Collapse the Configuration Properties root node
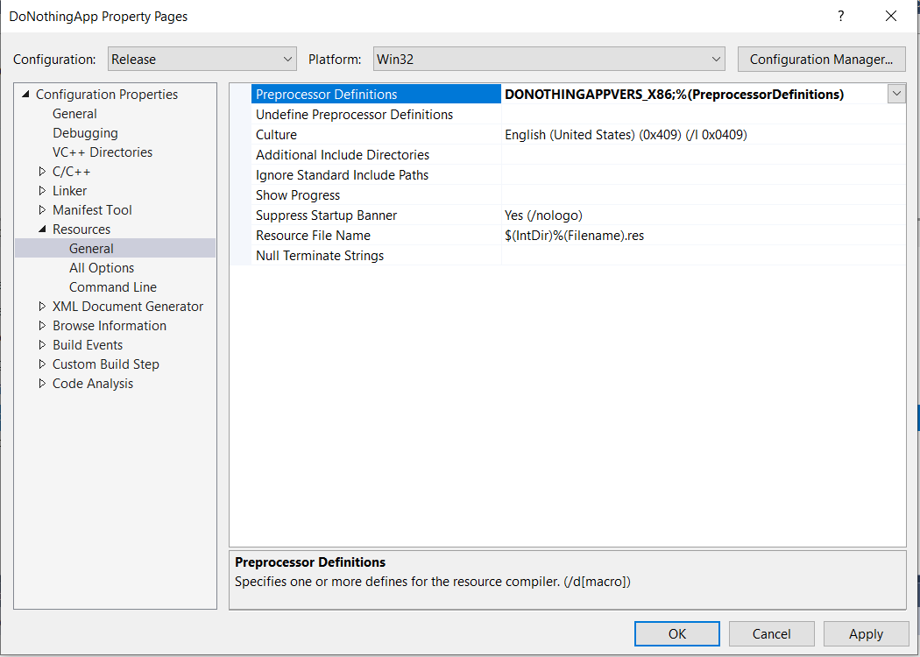This screenshot has width=920, height=657. click(x=25, y=94)
